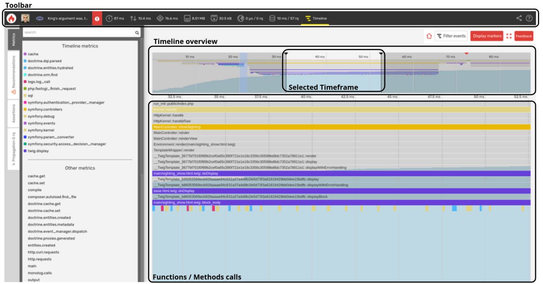Open the user avatar menu
543x284 pixels.
[x=25, y=18]
